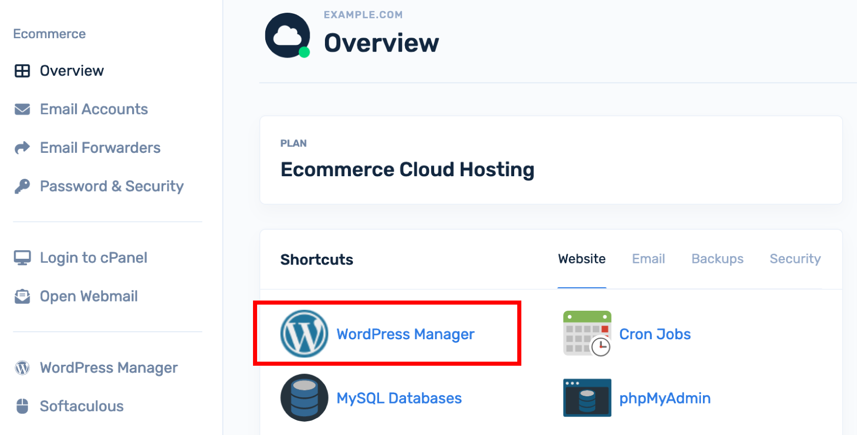Go to Overview in the sidebar
Viewport: 857px width, 435px height.
pyautogui.click(x=72, y=71)
